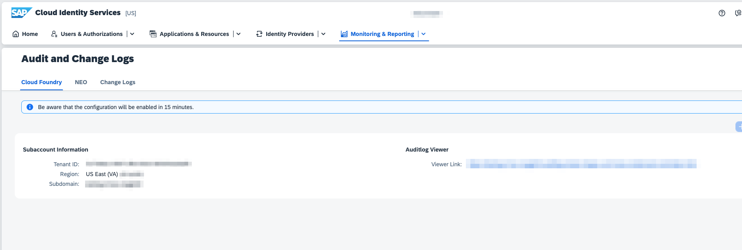Select the Cloud Foundry tab
The image size is (742, 250).
41,82
